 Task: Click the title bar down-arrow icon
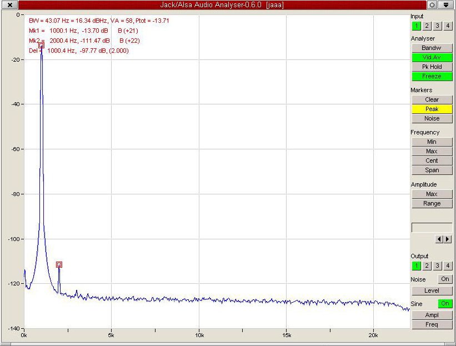pyautogui.click(x=446, y=5)
